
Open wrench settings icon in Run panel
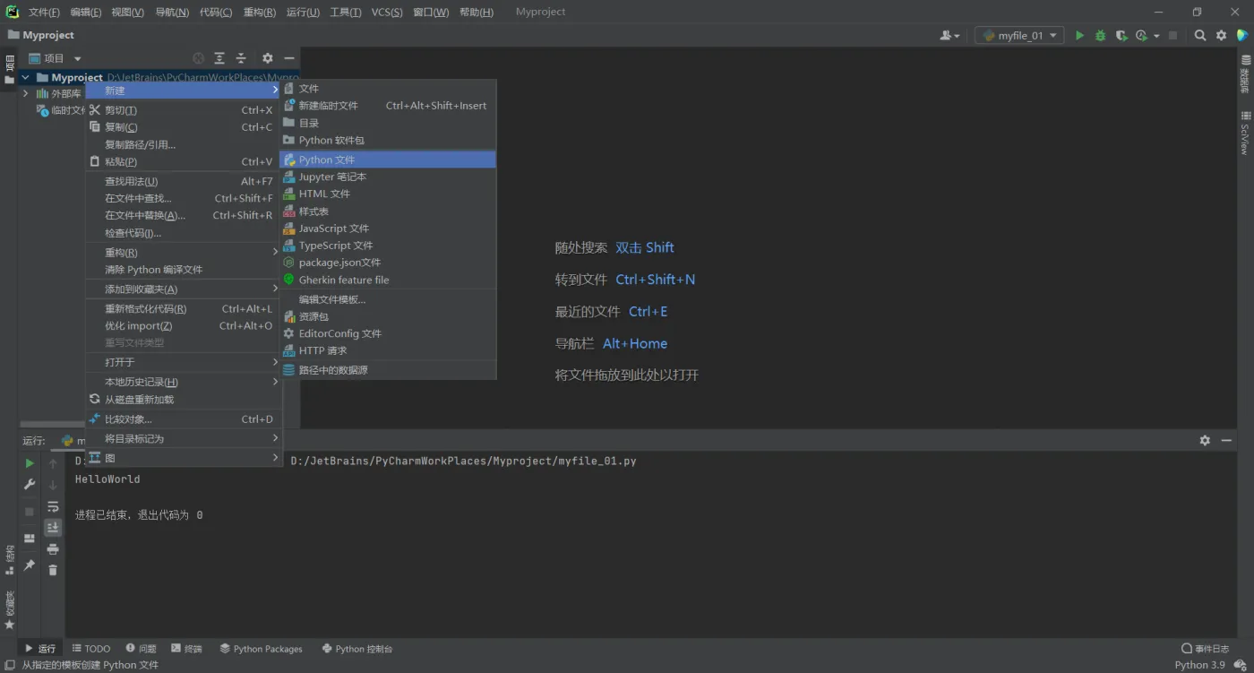[30, 485]
